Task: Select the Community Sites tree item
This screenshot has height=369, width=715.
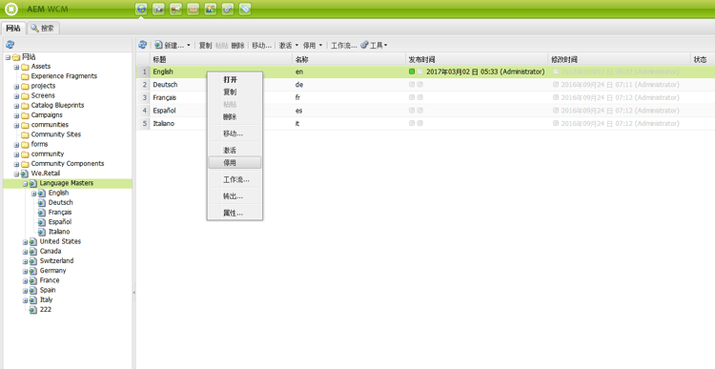Action: [x=55, y=134]
